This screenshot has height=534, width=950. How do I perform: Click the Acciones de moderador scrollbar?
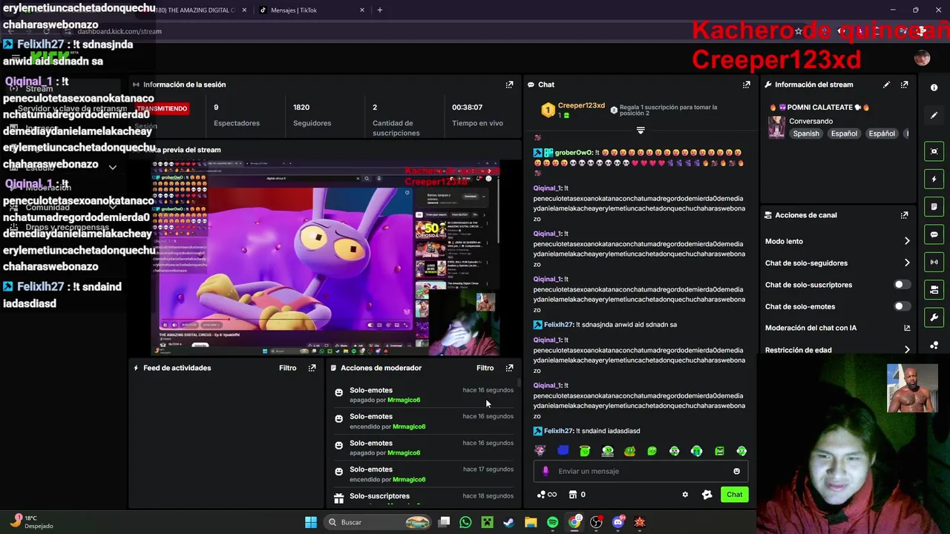(520, 383)
